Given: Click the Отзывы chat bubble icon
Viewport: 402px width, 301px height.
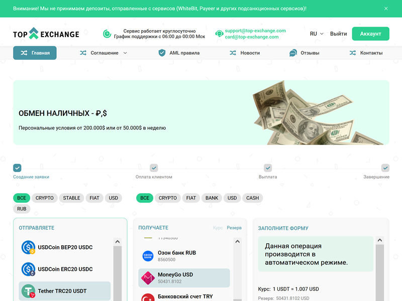Looking at the screenshot, I should 292,52.
